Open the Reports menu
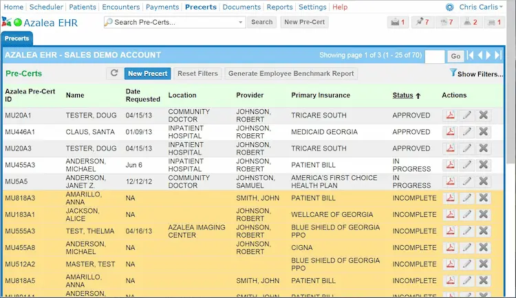Screen dimensions: 516x298 (x=279, y=7)
